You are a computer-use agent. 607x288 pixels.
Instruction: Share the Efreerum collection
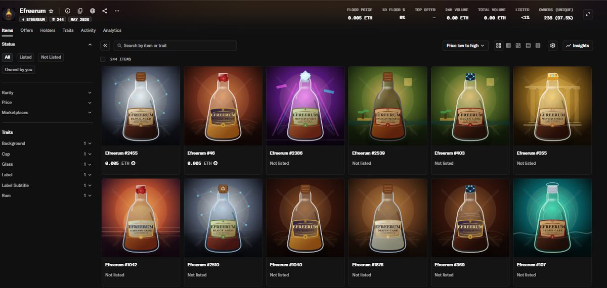point(105,11)
